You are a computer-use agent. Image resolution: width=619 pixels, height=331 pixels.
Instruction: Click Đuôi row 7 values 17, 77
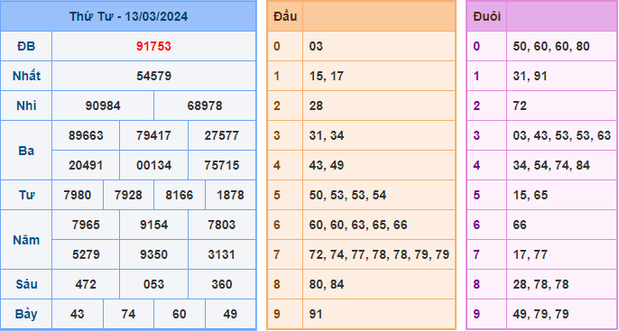[531, 254]
